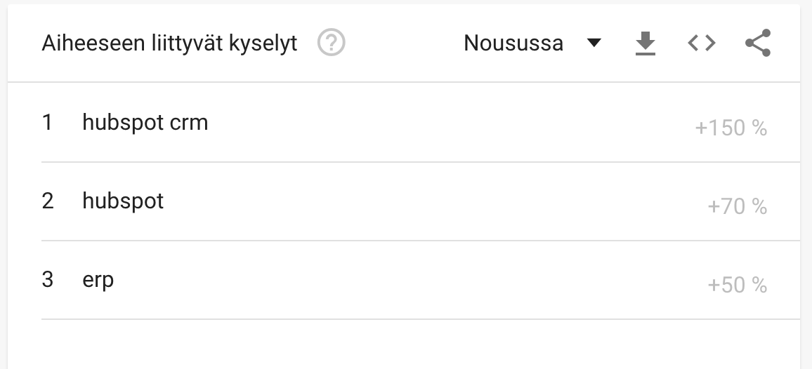Click the +50 % growth value

coord(737,285)
